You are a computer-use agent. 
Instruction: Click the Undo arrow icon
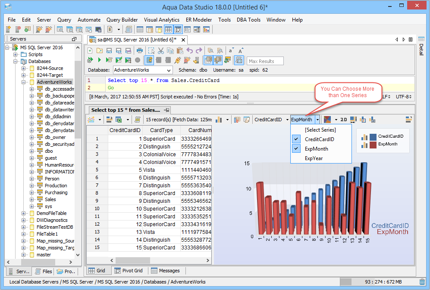pos(189,50)
